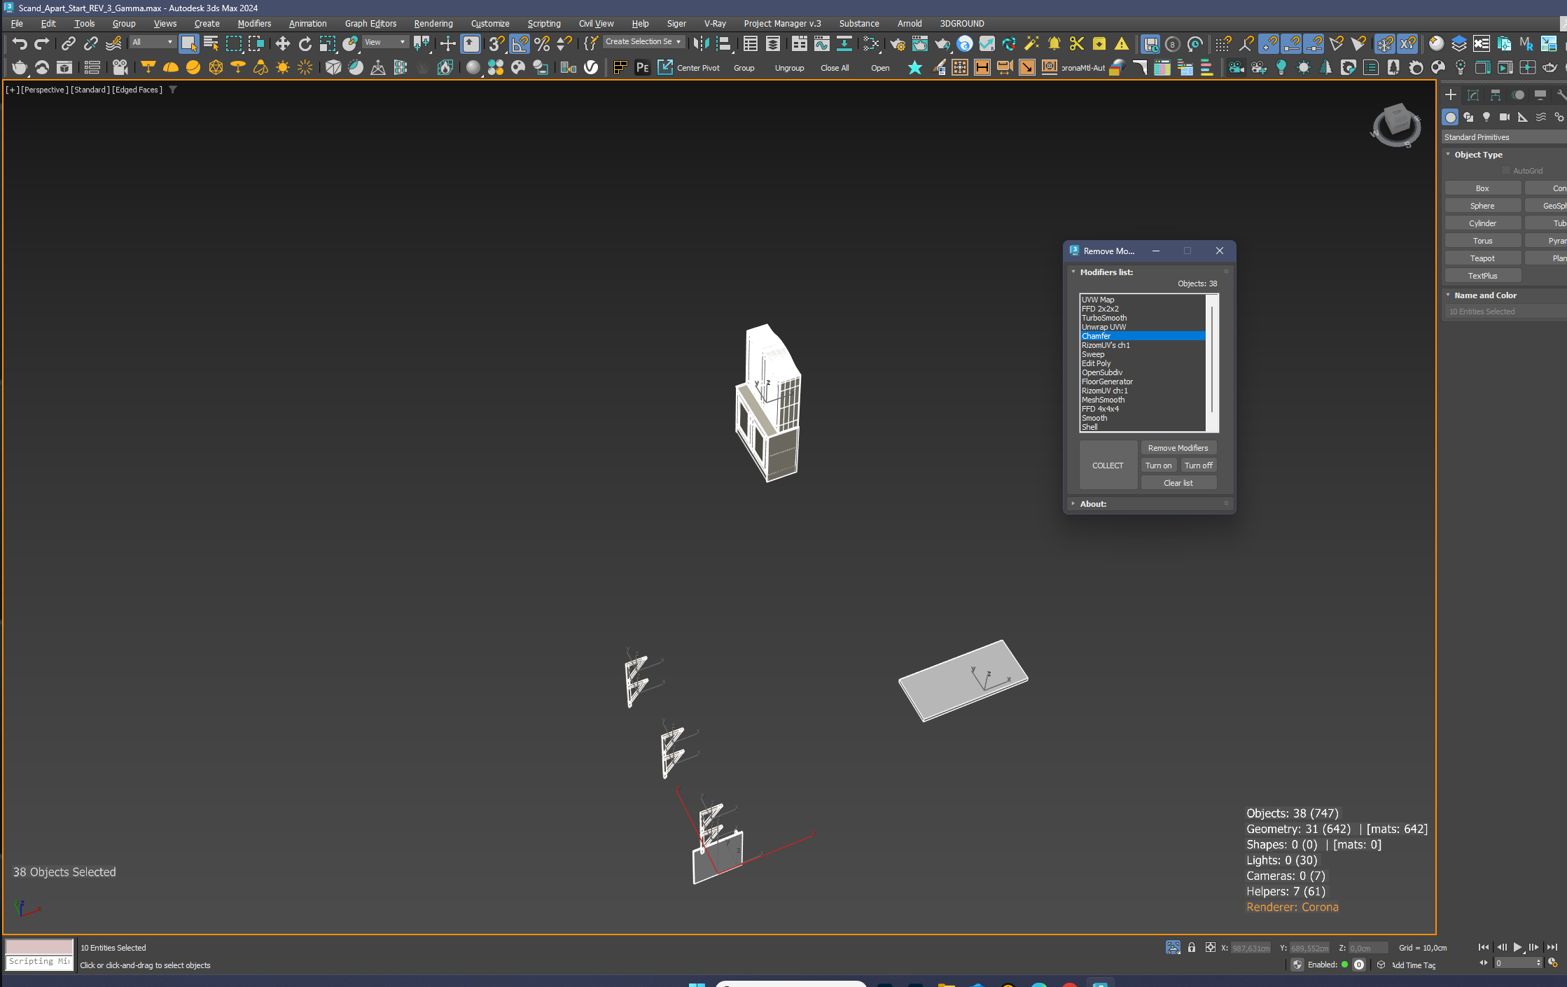Open the Standard Primitives dropdown
Image resolution: width=1567 pixels, height=987 pixels.
[x=1504, y=137]
